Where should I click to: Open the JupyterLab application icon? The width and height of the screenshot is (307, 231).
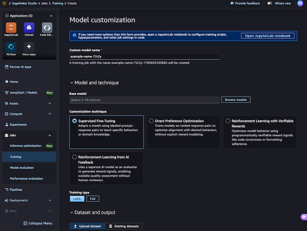pyautogui.click(x=11, y=28)
